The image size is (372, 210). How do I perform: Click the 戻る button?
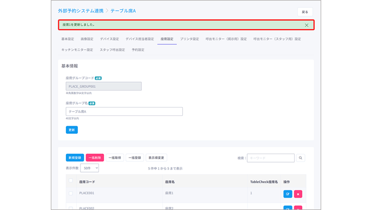click(305, 12)
